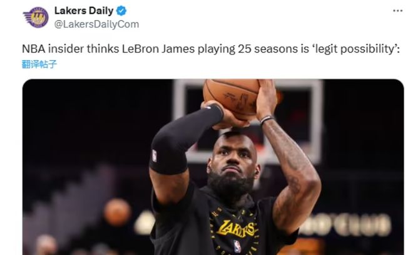The image size is (413, 255).
Task: Open the attached photo of the player shooting
Action: point(213,167)
